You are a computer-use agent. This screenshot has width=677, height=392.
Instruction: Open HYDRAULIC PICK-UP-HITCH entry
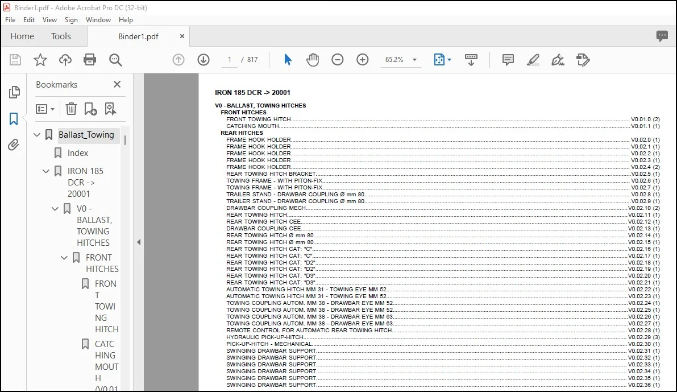443,337
